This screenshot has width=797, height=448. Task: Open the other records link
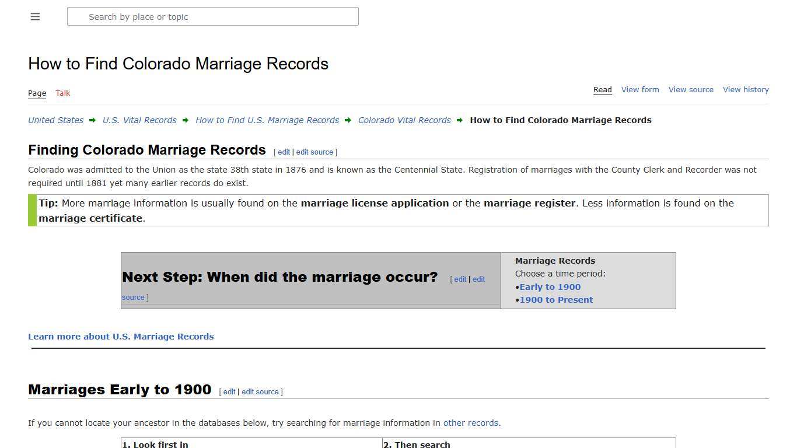point(470,423)
